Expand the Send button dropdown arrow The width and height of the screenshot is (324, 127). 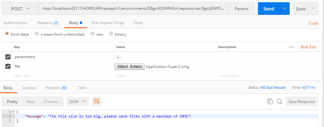284,9
